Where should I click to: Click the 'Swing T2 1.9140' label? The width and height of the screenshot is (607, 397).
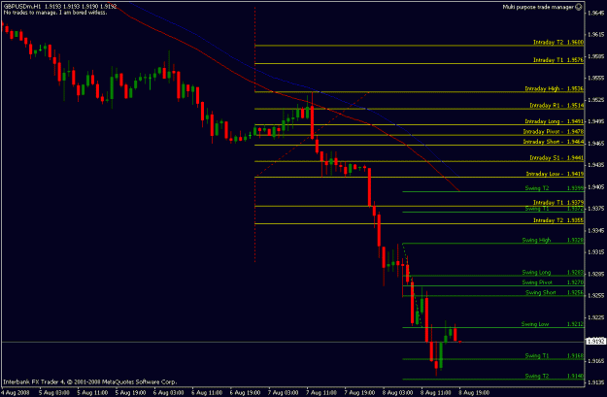(x=555, y=376)
